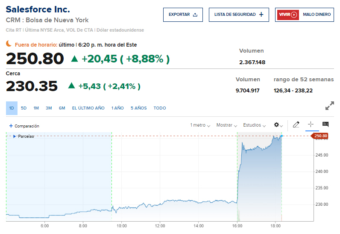Select the EL ÚLTIMO AÑO range
Screen dimensions: 340x234
click(88, 108)
